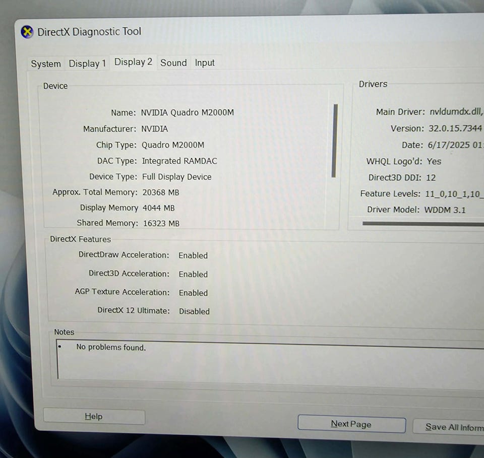Click the Direct3D Acceleration Enabled status

[x=193, y=274]
